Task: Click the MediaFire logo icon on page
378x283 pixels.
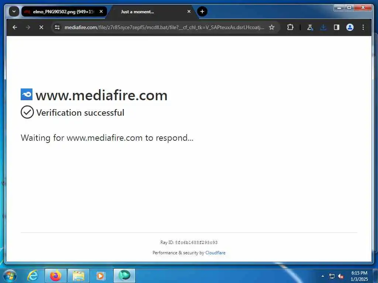Action: tap(27, 94)
